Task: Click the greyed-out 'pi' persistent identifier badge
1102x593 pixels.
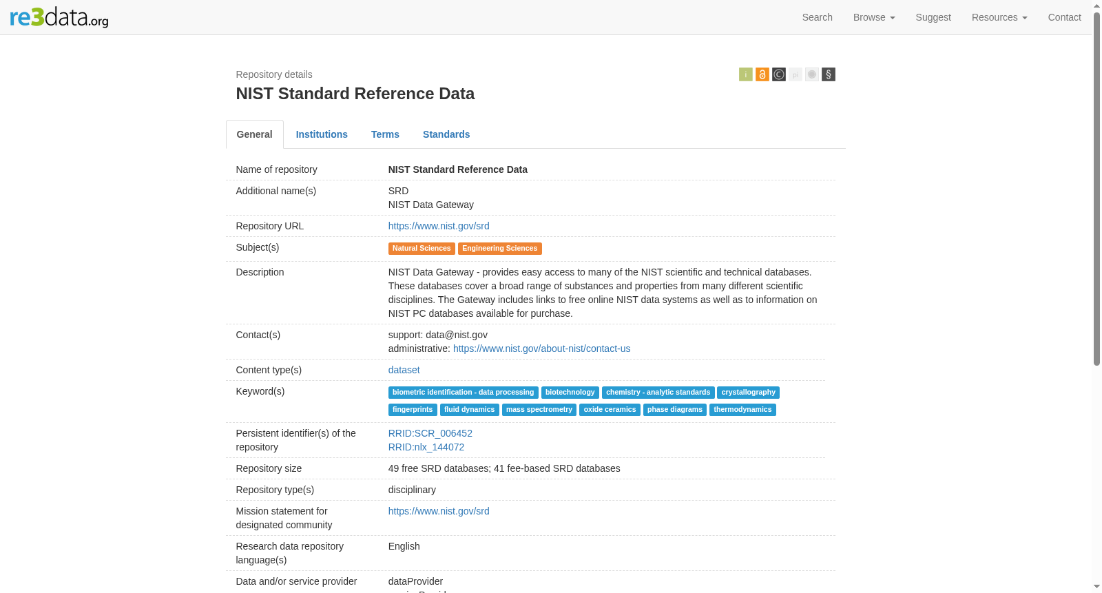Action: [795, 74]
